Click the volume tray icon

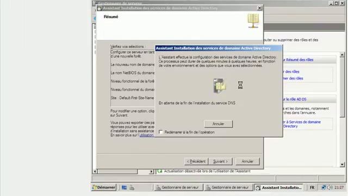[x=330, y=187]
